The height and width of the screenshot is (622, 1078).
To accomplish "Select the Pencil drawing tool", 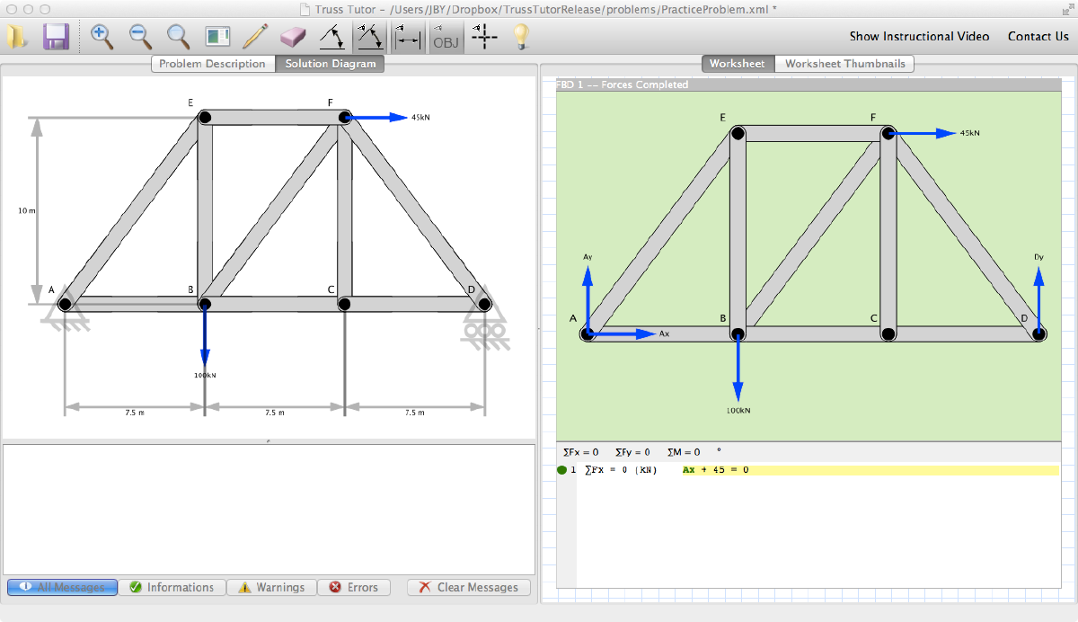I will click(x=254, y=37).
